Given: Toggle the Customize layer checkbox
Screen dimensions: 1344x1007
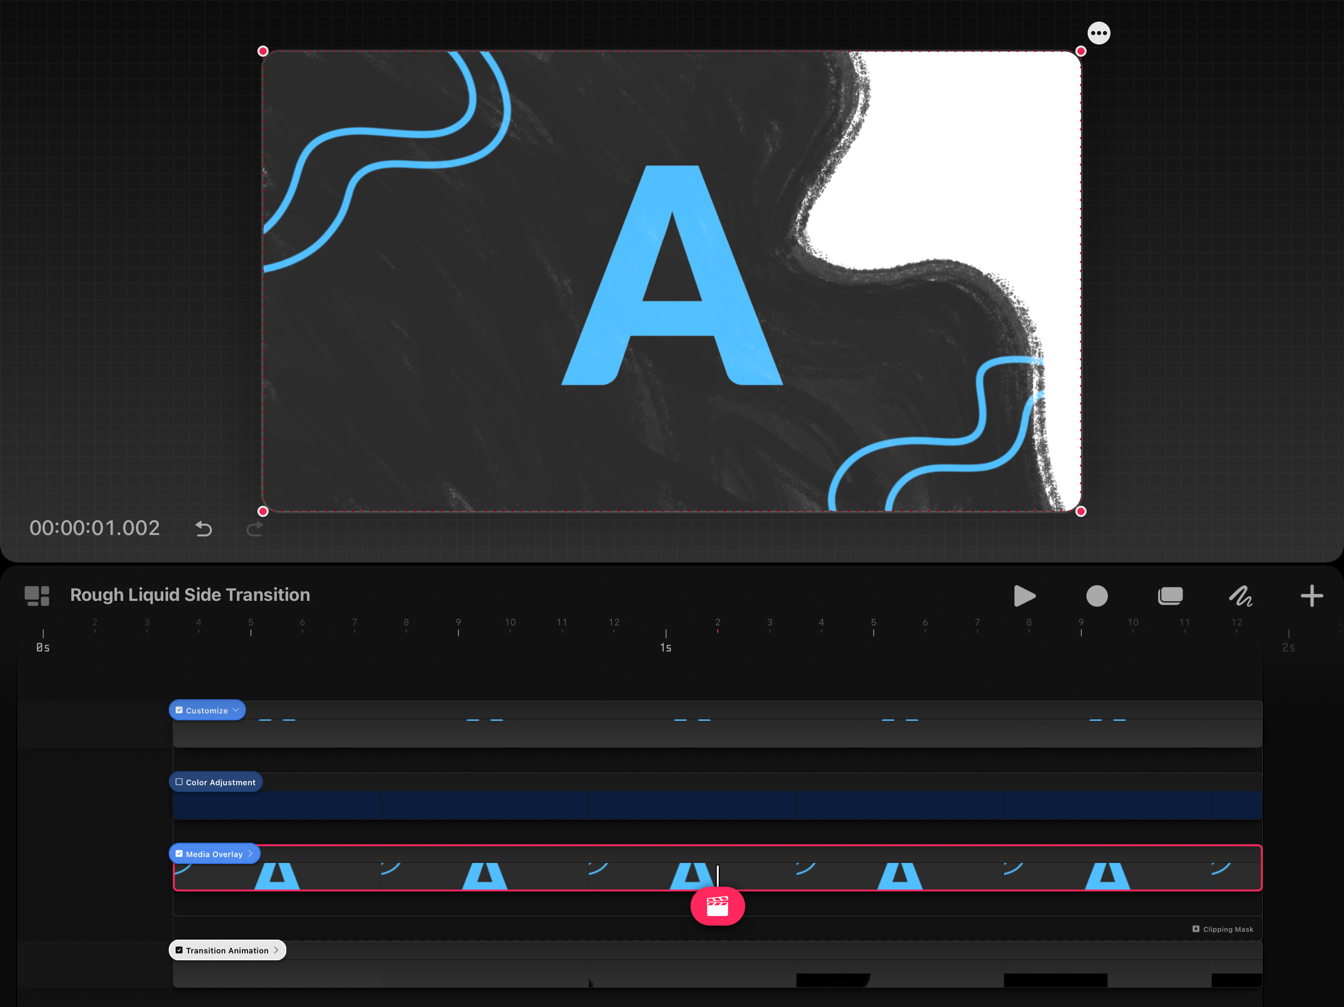Looking at the screenshot, I should pyautogui.click(x=179, y=710).
